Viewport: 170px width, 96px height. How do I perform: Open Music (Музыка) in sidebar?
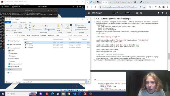tap(13, 61)
